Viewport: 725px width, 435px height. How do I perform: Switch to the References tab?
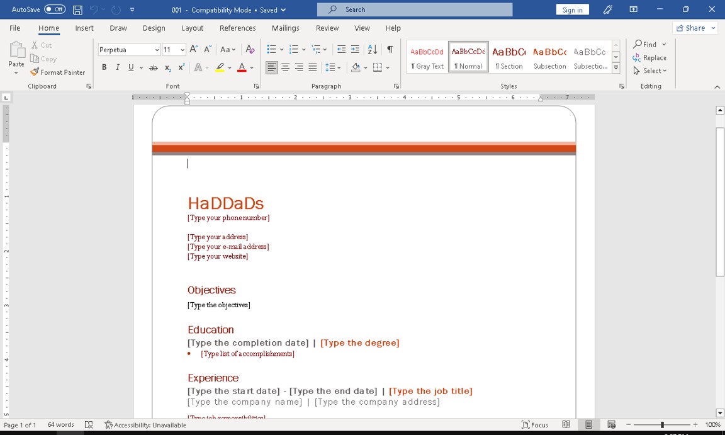point(238,28)
